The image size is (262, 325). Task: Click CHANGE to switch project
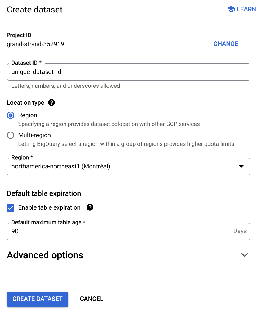[x=226, y=44]
